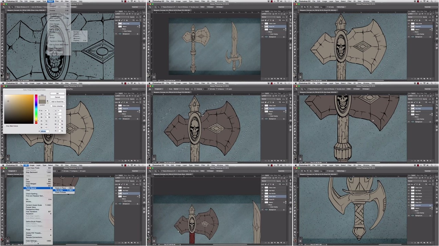
Task: Click Free Transform in the Edit menu
Action: [x=38, y=211]
